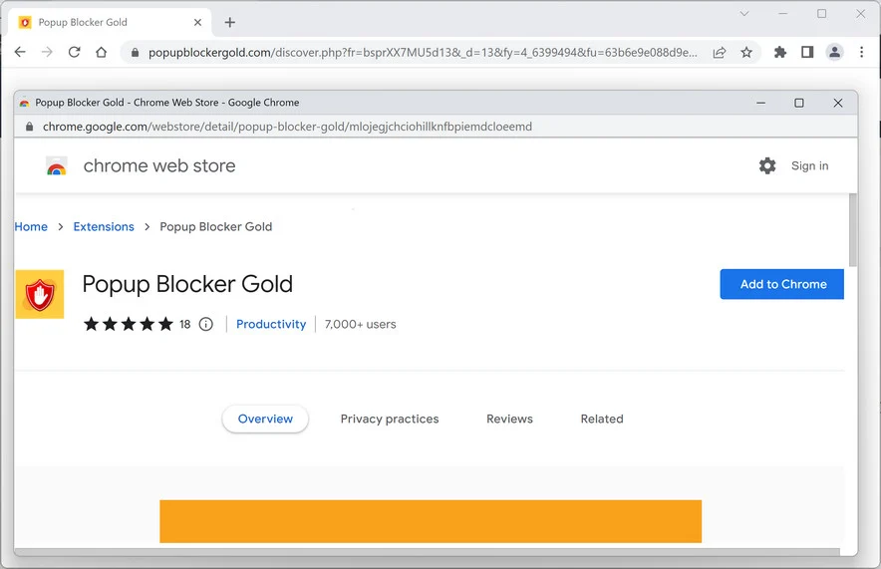Click the chrome.google.com URL in popup window

click(x=287, y=127)
